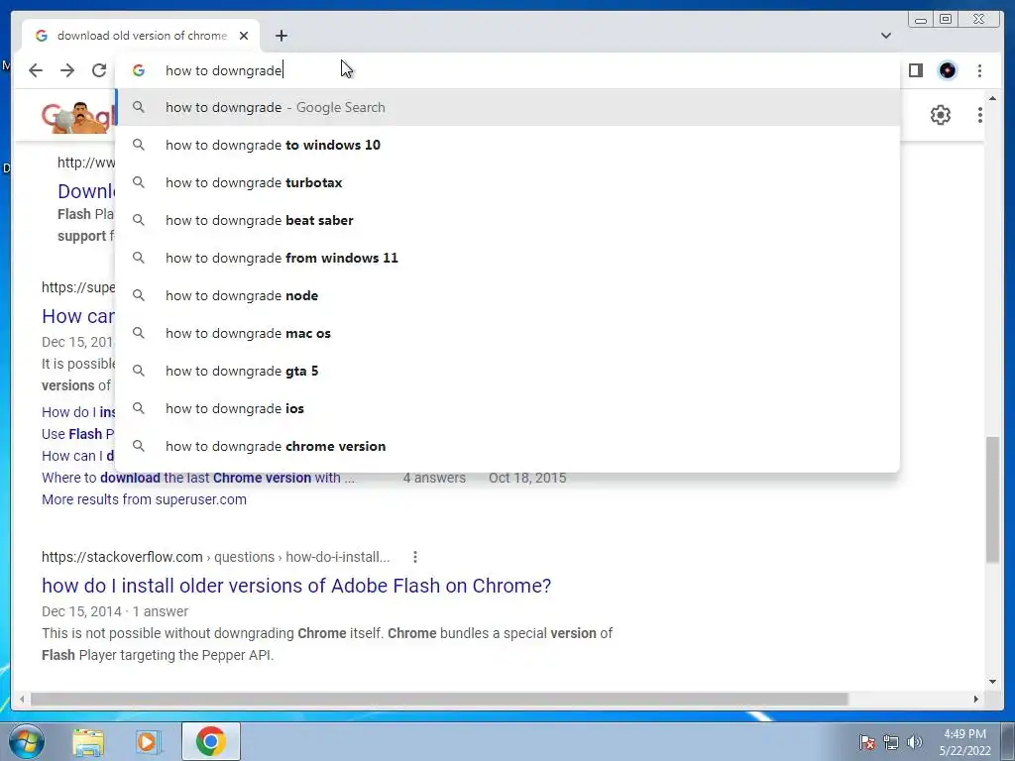The width and height of the screenshot is (1015, 761).
Task: Pick suggestion 'how to downgrade ios'
Action: coord(507,407)
